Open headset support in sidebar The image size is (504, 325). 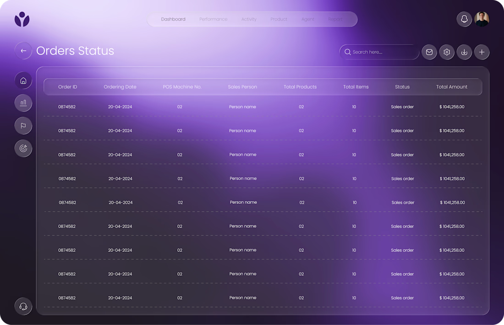[x=23, y=306]
